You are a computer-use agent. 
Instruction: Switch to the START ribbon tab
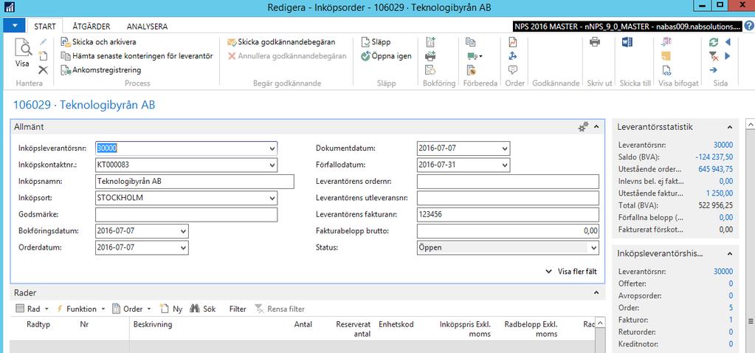point(45,27)
